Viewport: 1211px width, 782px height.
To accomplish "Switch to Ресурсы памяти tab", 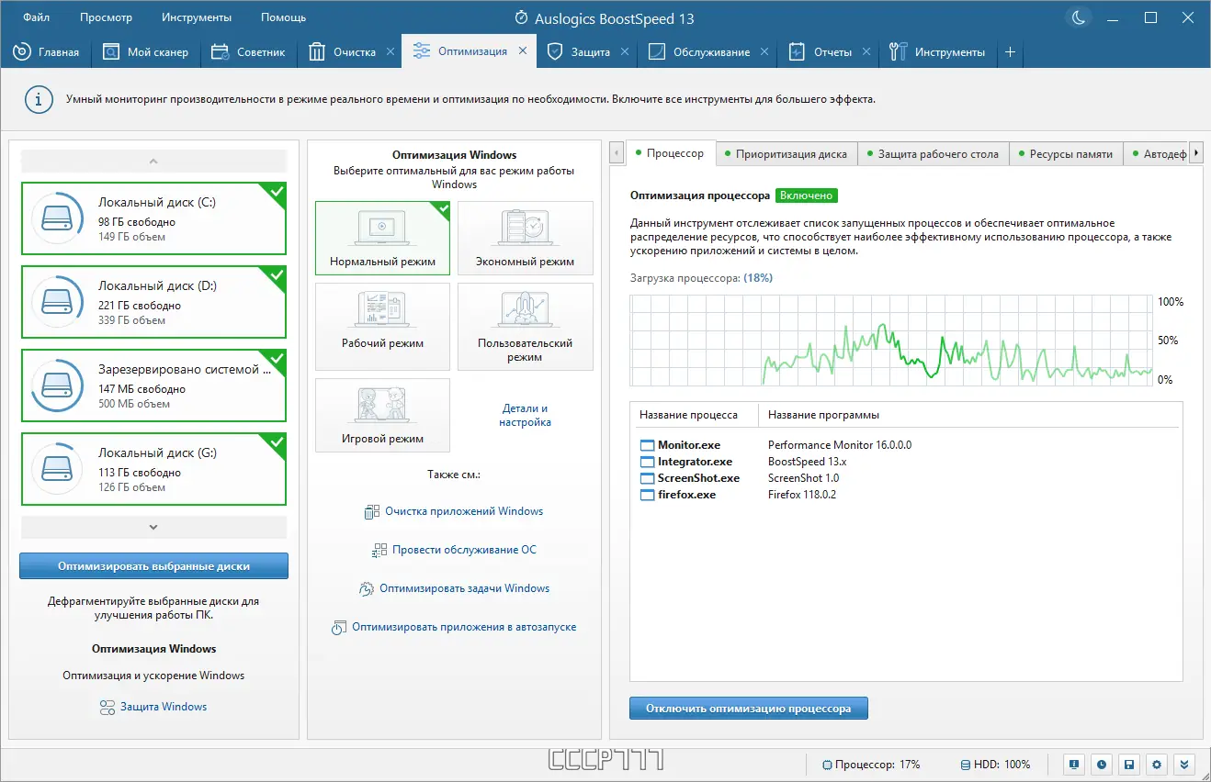I will coord(1070,153).
